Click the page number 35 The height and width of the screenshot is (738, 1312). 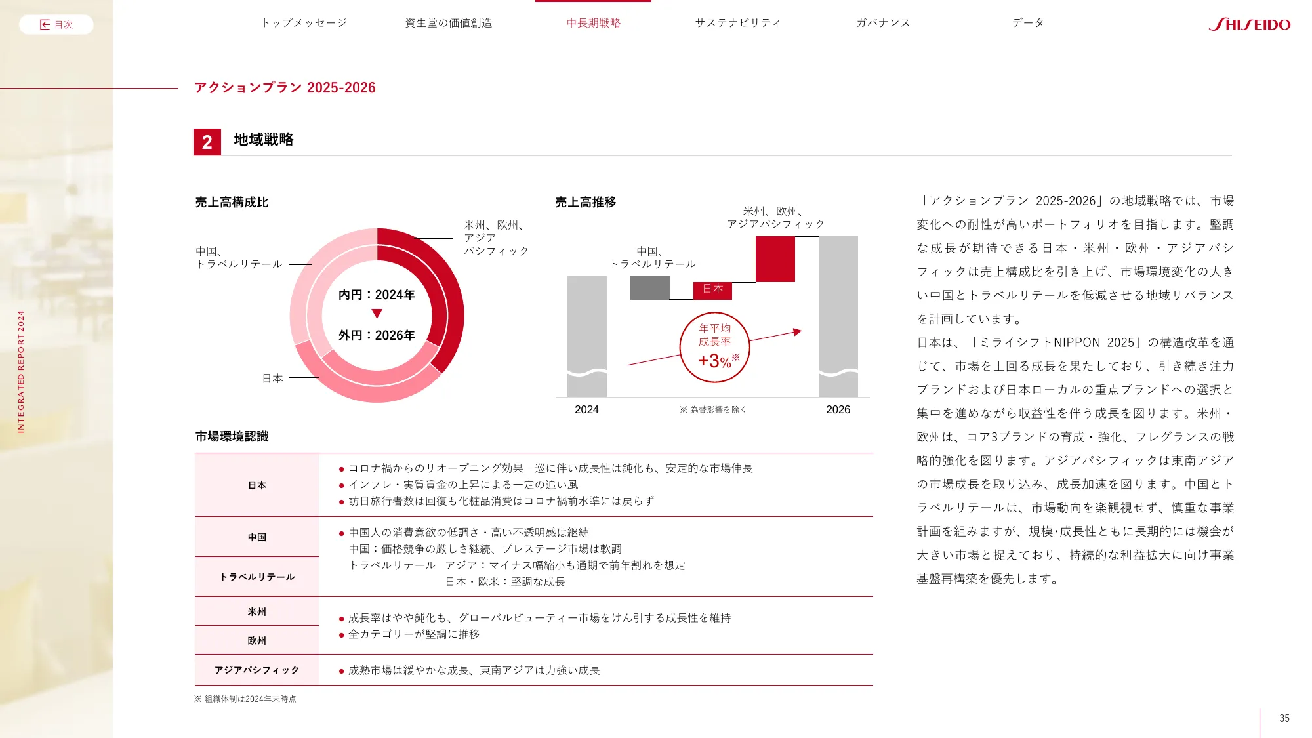[x=1284, y=718]
